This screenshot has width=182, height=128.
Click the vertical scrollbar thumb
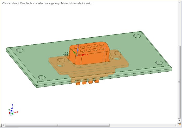179,82
